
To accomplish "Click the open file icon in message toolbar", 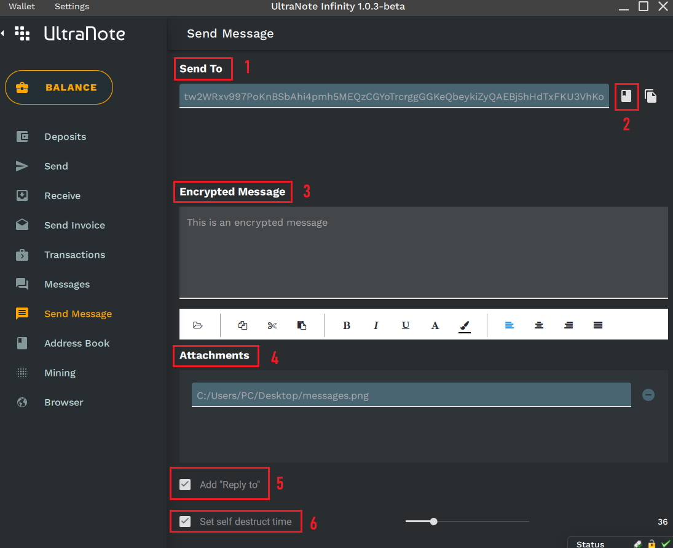I will coord(198,325).
